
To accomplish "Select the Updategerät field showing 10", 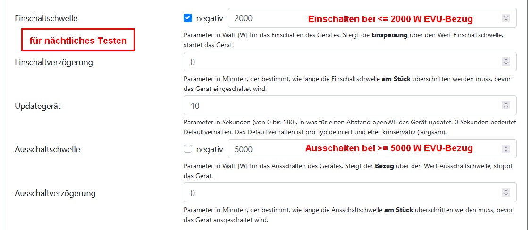I will click(x=340, y=106).
